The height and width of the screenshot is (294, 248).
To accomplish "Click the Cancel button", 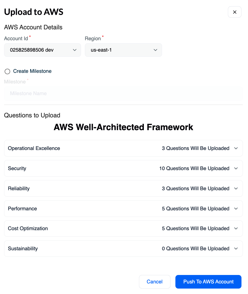I will point(154,282).
